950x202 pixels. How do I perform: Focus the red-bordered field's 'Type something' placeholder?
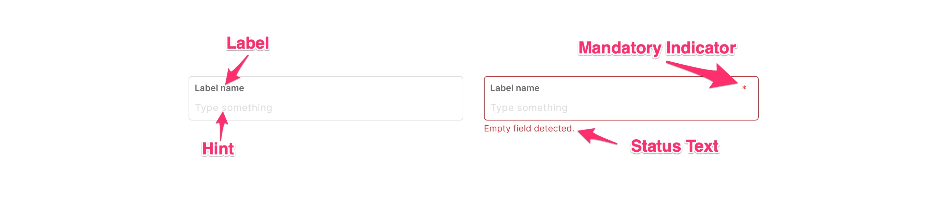tap(529, 108)
